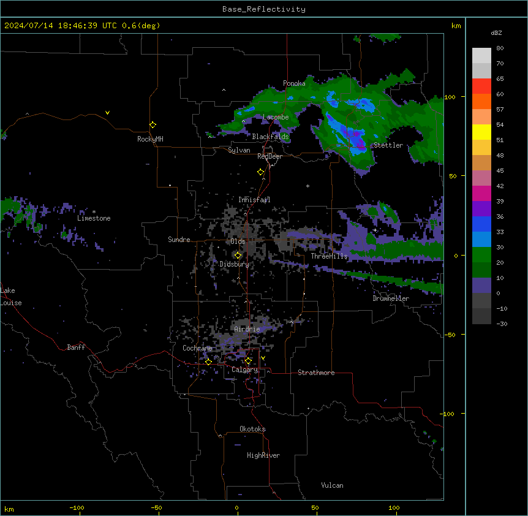Select the lightest gray 70-80 dBZ swatch
This screenshot has width=528, height=516.
(481, 56)
